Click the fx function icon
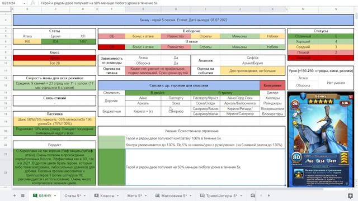The image size is (358, 201). 33,3
